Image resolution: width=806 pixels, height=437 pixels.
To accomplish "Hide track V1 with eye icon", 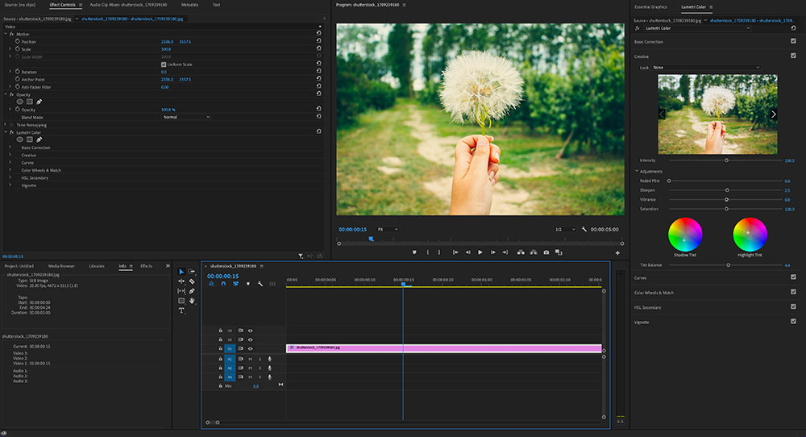I will point(251,348).
